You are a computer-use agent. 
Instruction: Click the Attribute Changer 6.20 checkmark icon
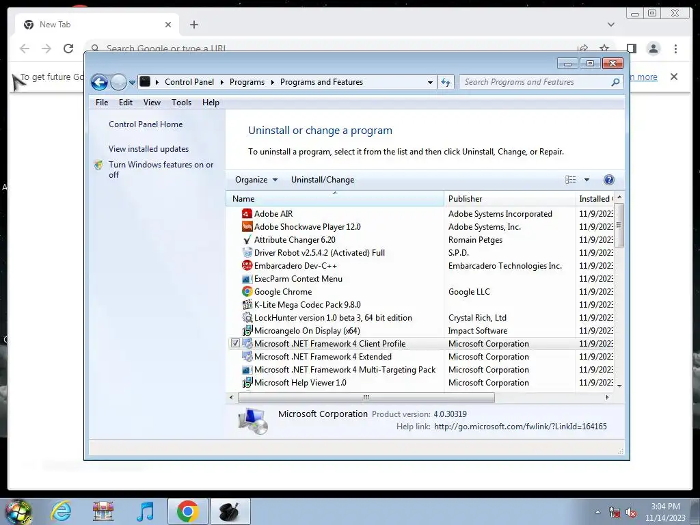coord(247,240)
